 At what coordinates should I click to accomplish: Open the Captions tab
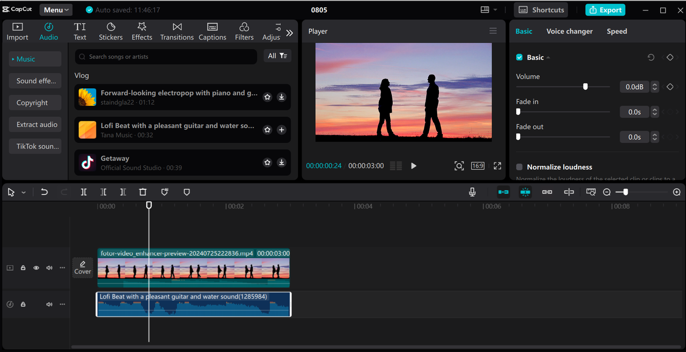pyautogui.click(x=212, y=32)
